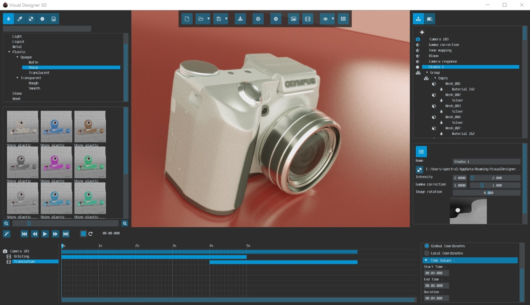Jump to the animation start
Viewport: 530px width, 305px height.
click(24, 234)
